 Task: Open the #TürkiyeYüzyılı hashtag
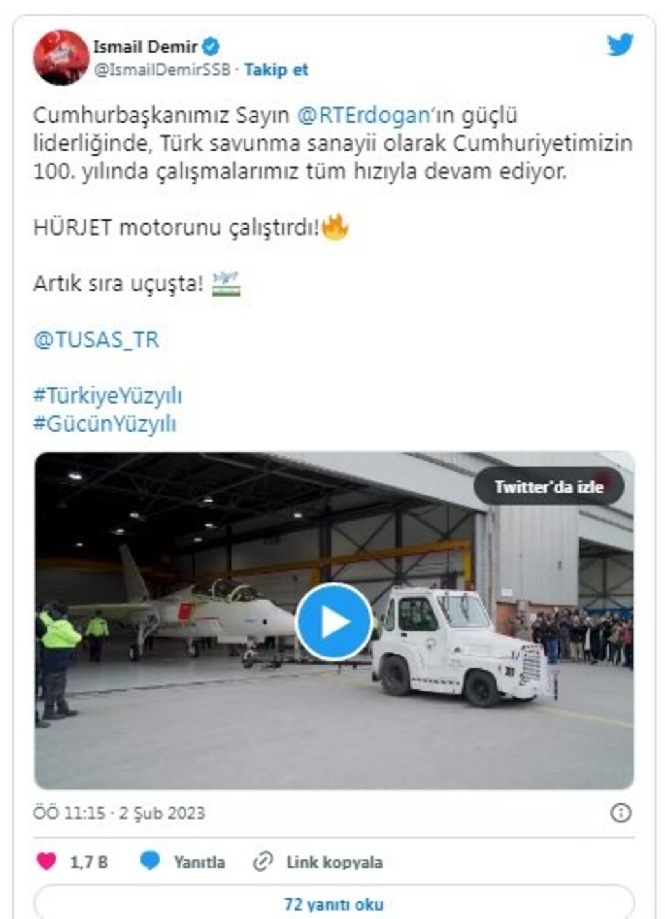click(108, 395)
